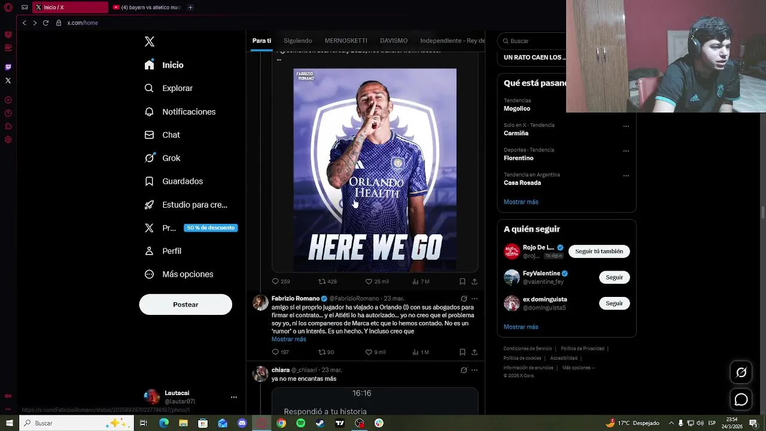Bookmark the Here We Go post
Screen dimensions: 766x431
[x=462, y=281]
